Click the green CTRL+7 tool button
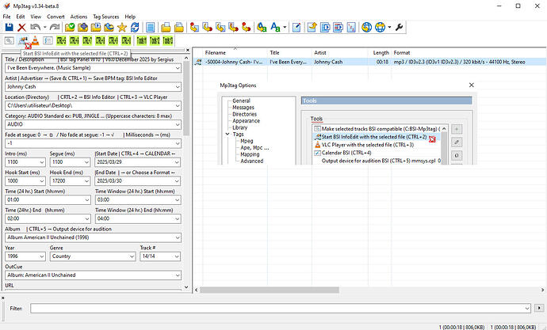Image resolution: width=547 pixels, height=330 pixels. point(87,40)
